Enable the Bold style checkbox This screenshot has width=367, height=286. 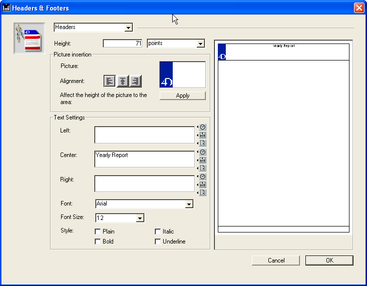coord(98,241)
